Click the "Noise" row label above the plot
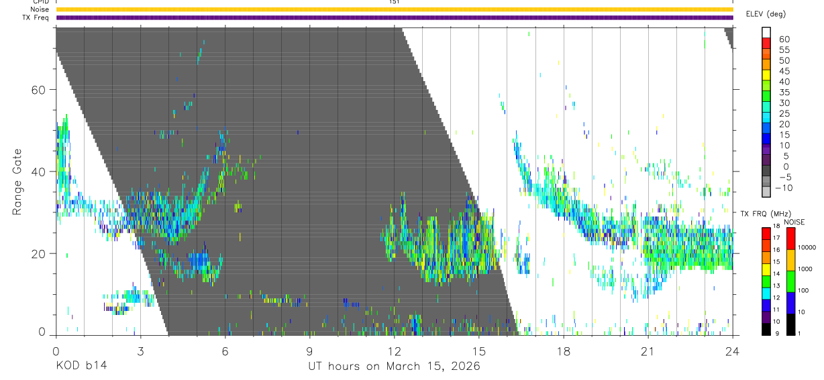 tap(40, 9)
